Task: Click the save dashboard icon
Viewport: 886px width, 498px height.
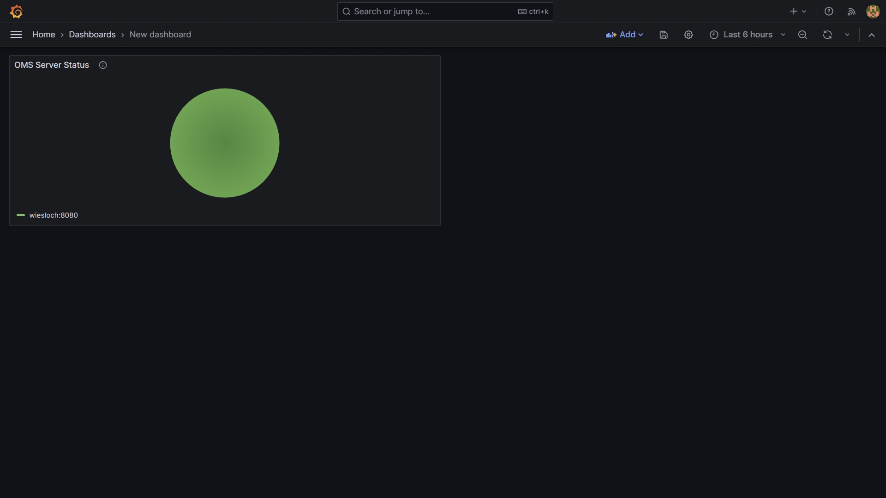Action: click(x=664, y=35)
